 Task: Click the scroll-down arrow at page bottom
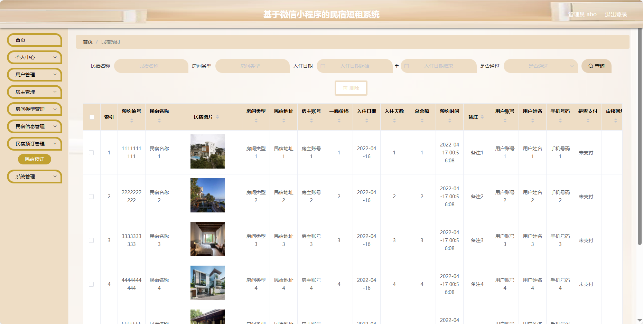tap(640, 321)
